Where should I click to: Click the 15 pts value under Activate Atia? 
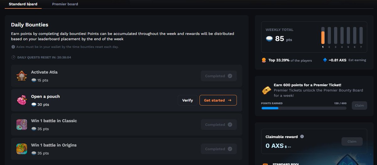click(43, 80)
